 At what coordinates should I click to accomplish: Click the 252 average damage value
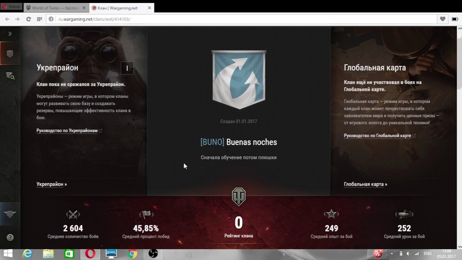click(x=404, y=228)
